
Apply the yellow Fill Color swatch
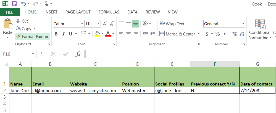click(97, 34)
